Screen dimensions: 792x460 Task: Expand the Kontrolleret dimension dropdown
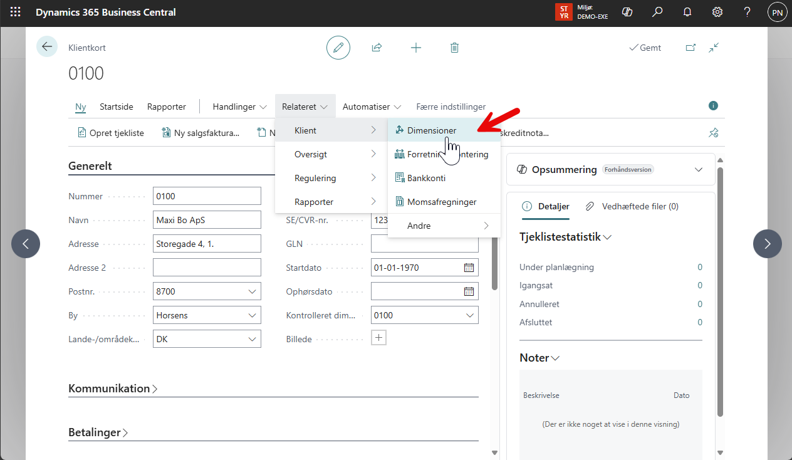point(470,315)
